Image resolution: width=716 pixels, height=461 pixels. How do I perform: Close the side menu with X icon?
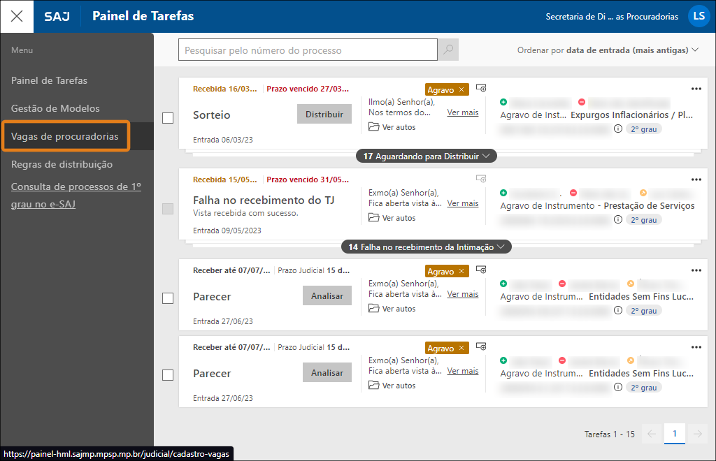(17, 16)
